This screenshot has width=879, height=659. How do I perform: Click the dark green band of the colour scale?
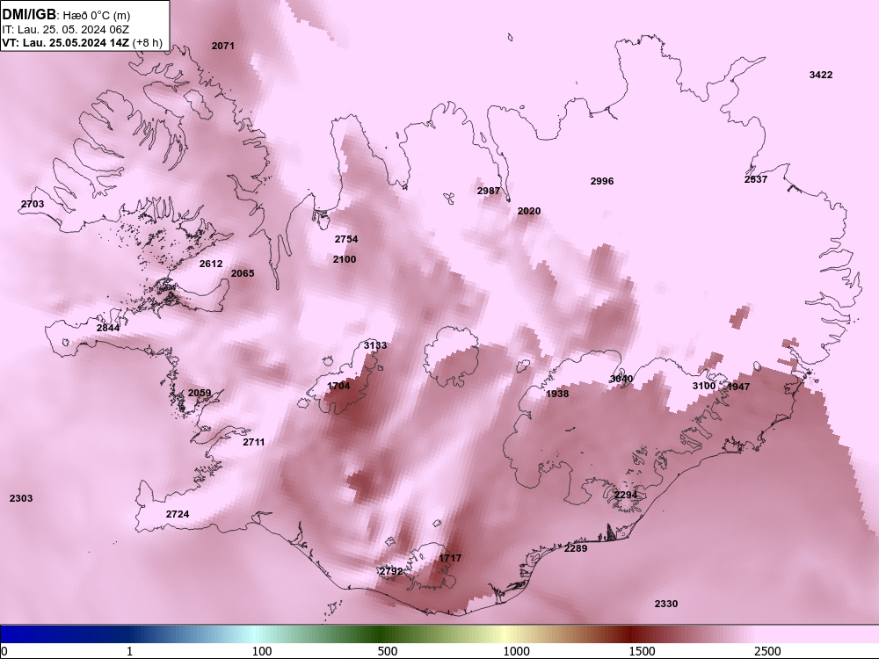[381, 634]
